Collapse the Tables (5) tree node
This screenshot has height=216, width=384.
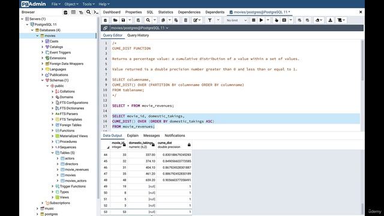52,153
